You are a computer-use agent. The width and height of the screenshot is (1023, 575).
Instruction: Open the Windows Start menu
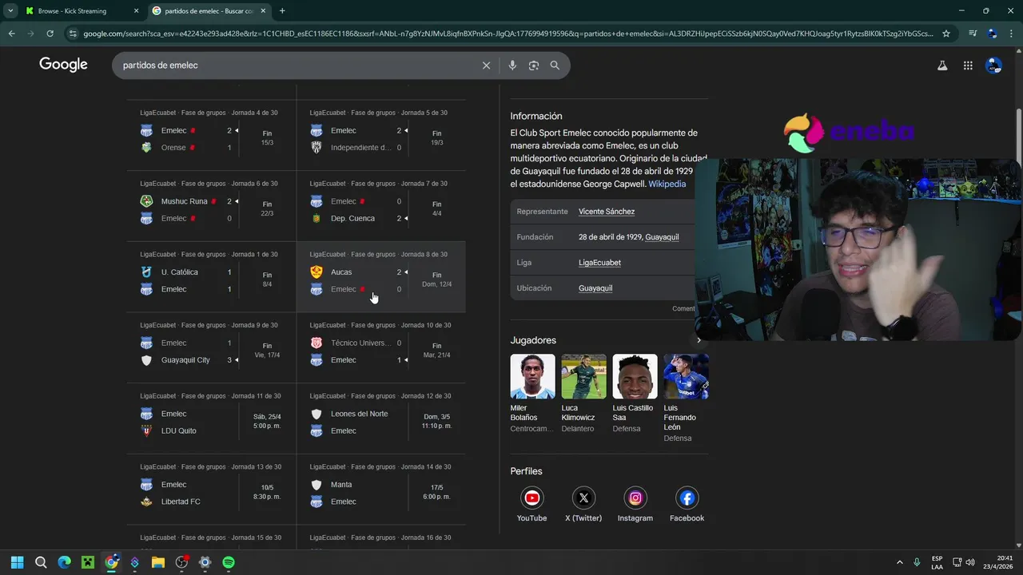18,562
